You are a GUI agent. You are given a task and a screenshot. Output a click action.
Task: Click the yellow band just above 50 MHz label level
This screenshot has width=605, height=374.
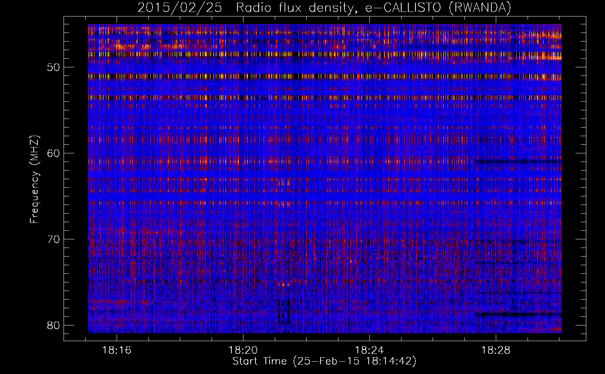(262, 54)
